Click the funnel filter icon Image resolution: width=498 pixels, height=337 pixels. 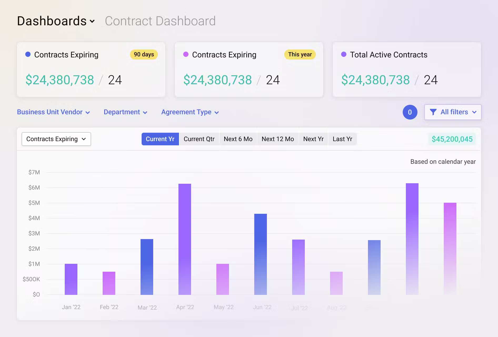click(433, 112)
